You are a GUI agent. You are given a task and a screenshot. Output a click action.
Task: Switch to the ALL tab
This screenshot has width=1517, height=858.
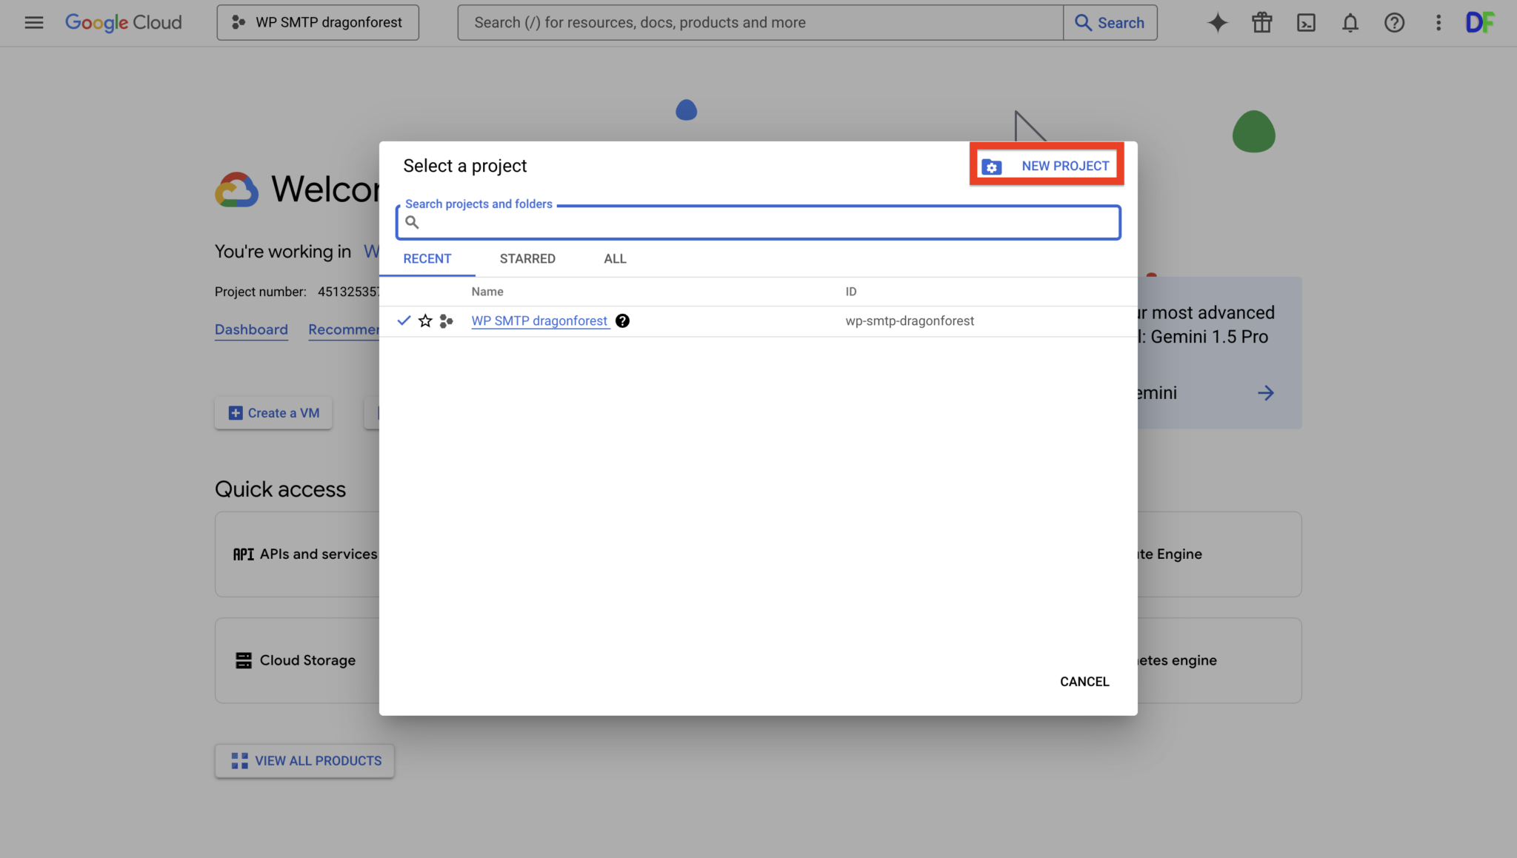614,258
